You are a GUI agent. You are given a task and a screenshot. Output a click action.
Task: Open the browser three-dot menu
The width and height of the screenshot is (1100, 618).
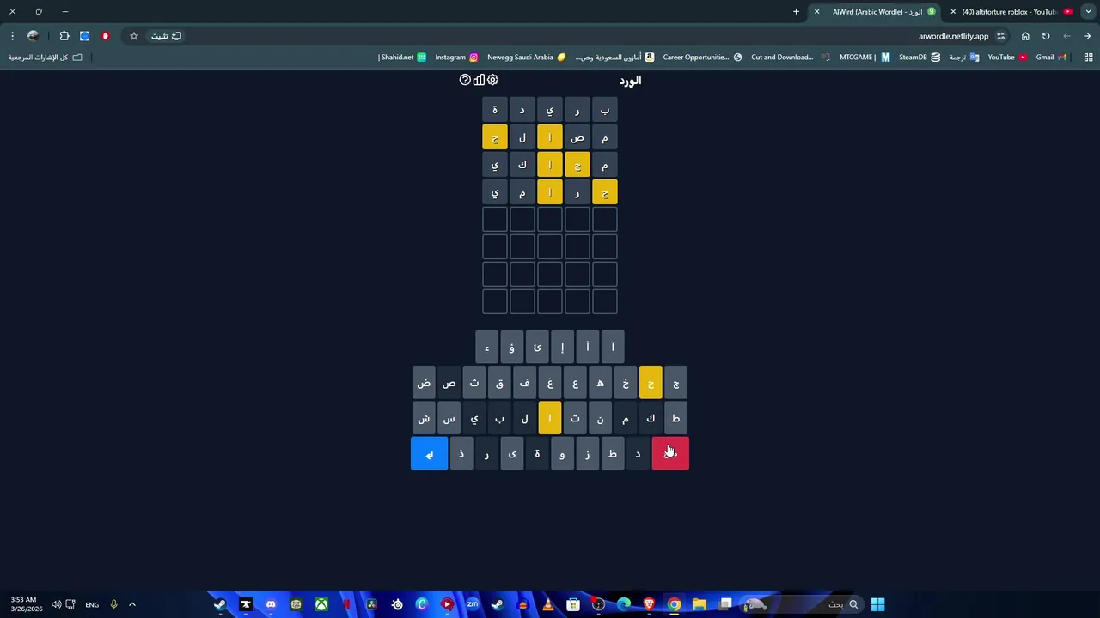pyautogui.click(x=12, y=36)
